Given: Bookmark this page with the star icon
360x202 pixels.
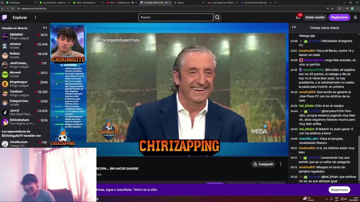Looking at the screenshot, I should coord(332,9).
